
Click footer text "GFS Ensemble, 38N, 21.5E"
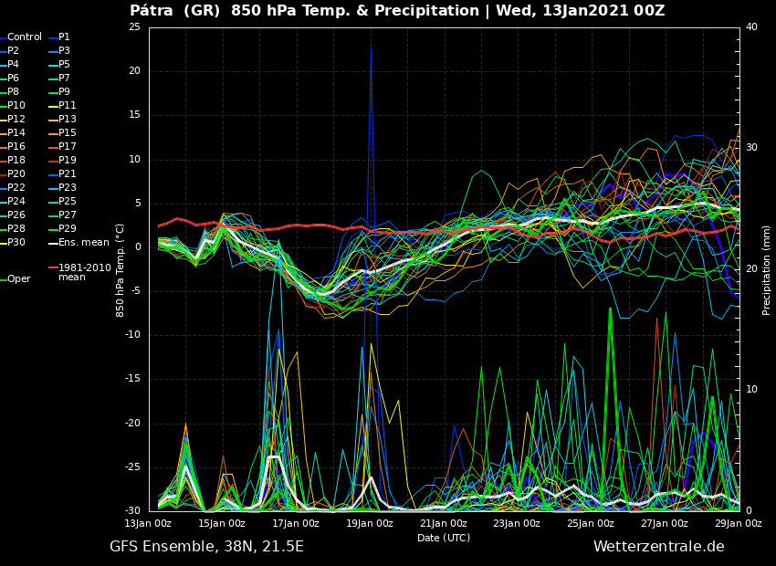[x=207, y=547]
